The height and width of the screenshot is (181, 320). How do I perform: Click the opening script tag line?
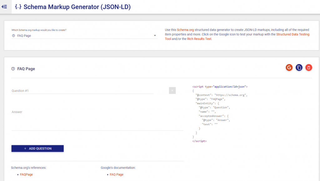tap(220, 87)
